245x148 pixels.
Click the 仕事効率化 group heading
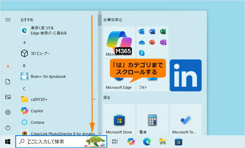pos(113,20)
